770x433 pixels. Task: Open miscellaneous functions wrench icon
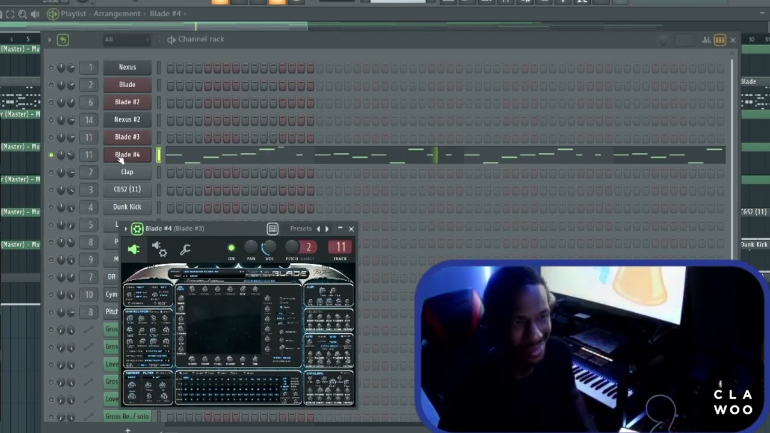tap(185, 249)
